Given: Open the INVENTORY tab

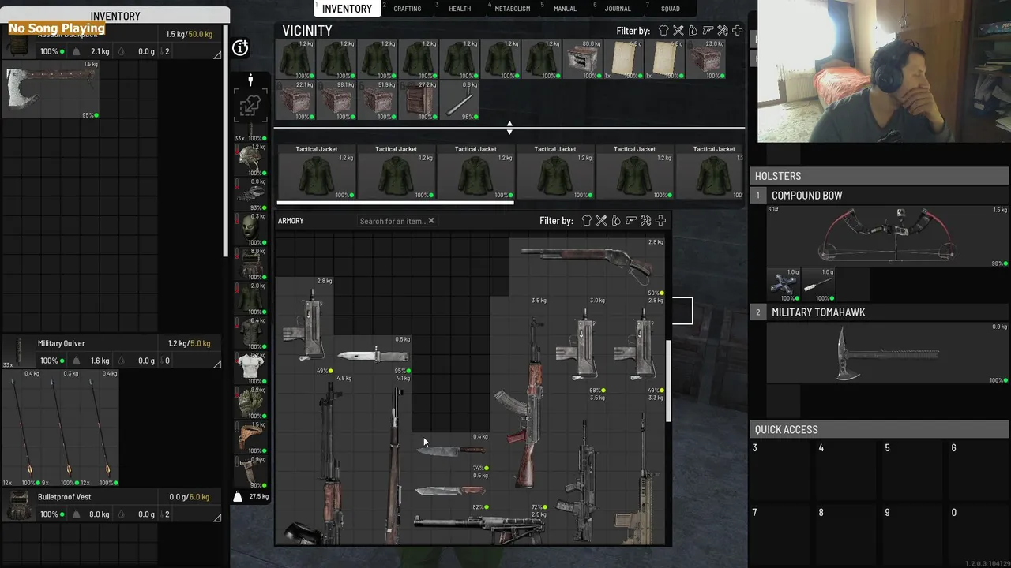Looking at the screenshot, I should point(347,9).
